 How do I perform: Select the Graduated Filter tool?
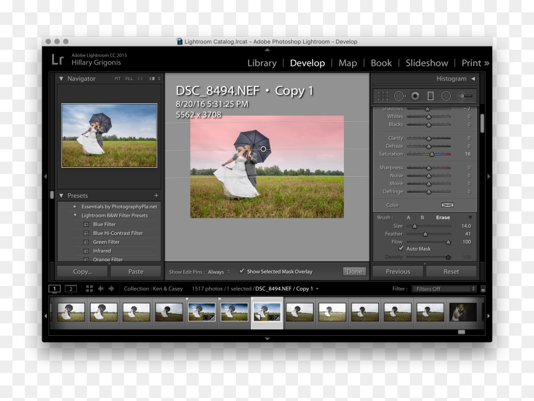pyautogui.click(x=430, y=96)
